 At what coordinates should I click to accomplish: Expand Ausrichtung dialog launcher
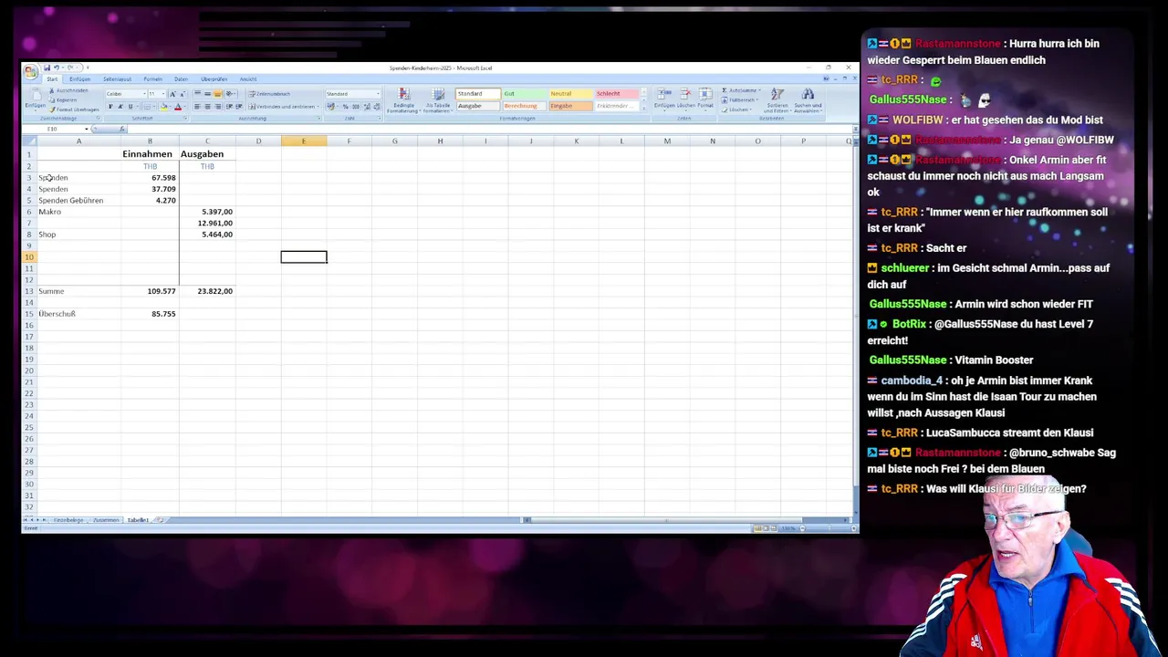[x=318, y=119]
